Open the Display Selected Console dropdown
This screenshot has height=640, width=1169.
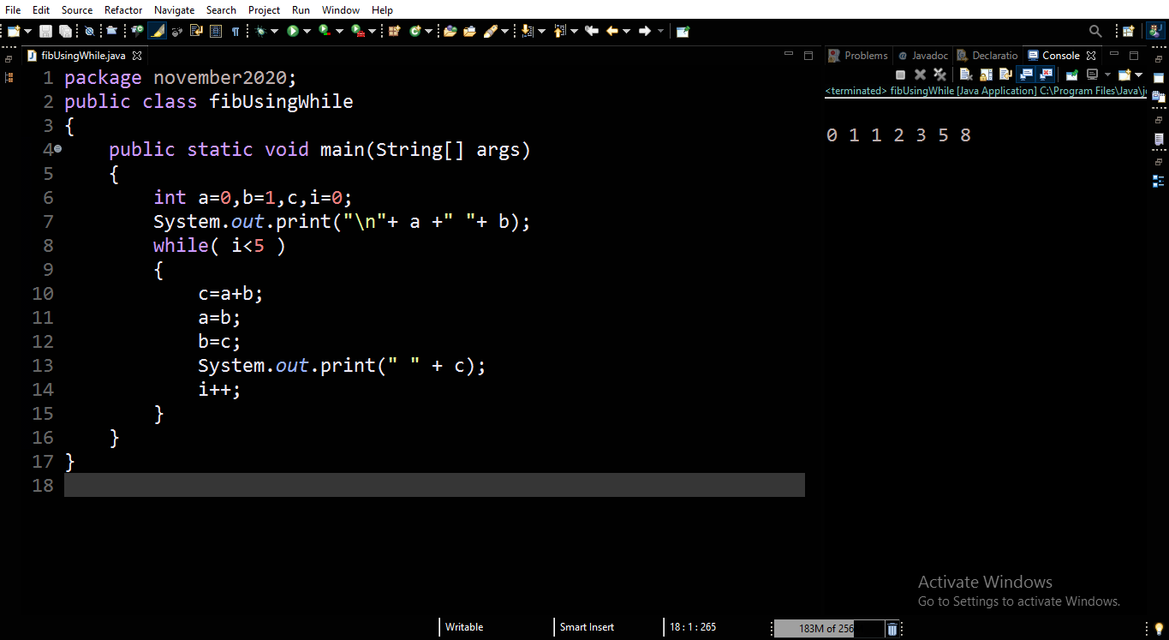click(1107, 74)
